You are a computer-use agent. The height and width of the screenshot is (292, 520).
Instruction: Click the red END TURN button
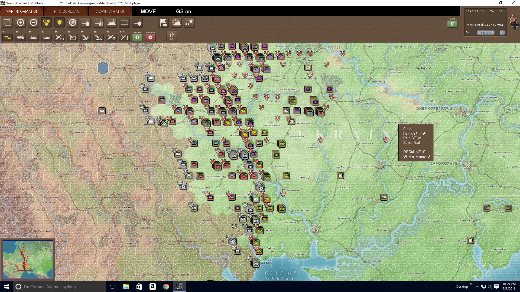click(151, 37)
